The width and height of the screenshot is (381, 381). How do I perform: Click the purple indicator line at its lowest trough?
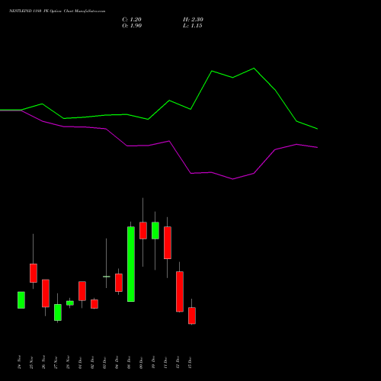[232, 179]
